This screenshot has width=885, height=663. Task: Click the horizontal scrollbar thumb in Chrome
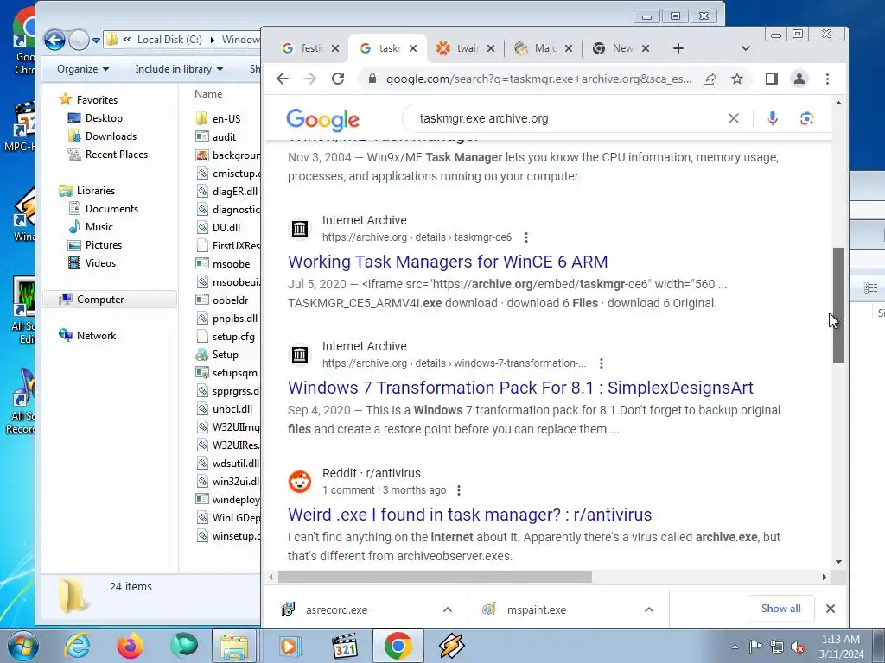(x=435, y=578)
